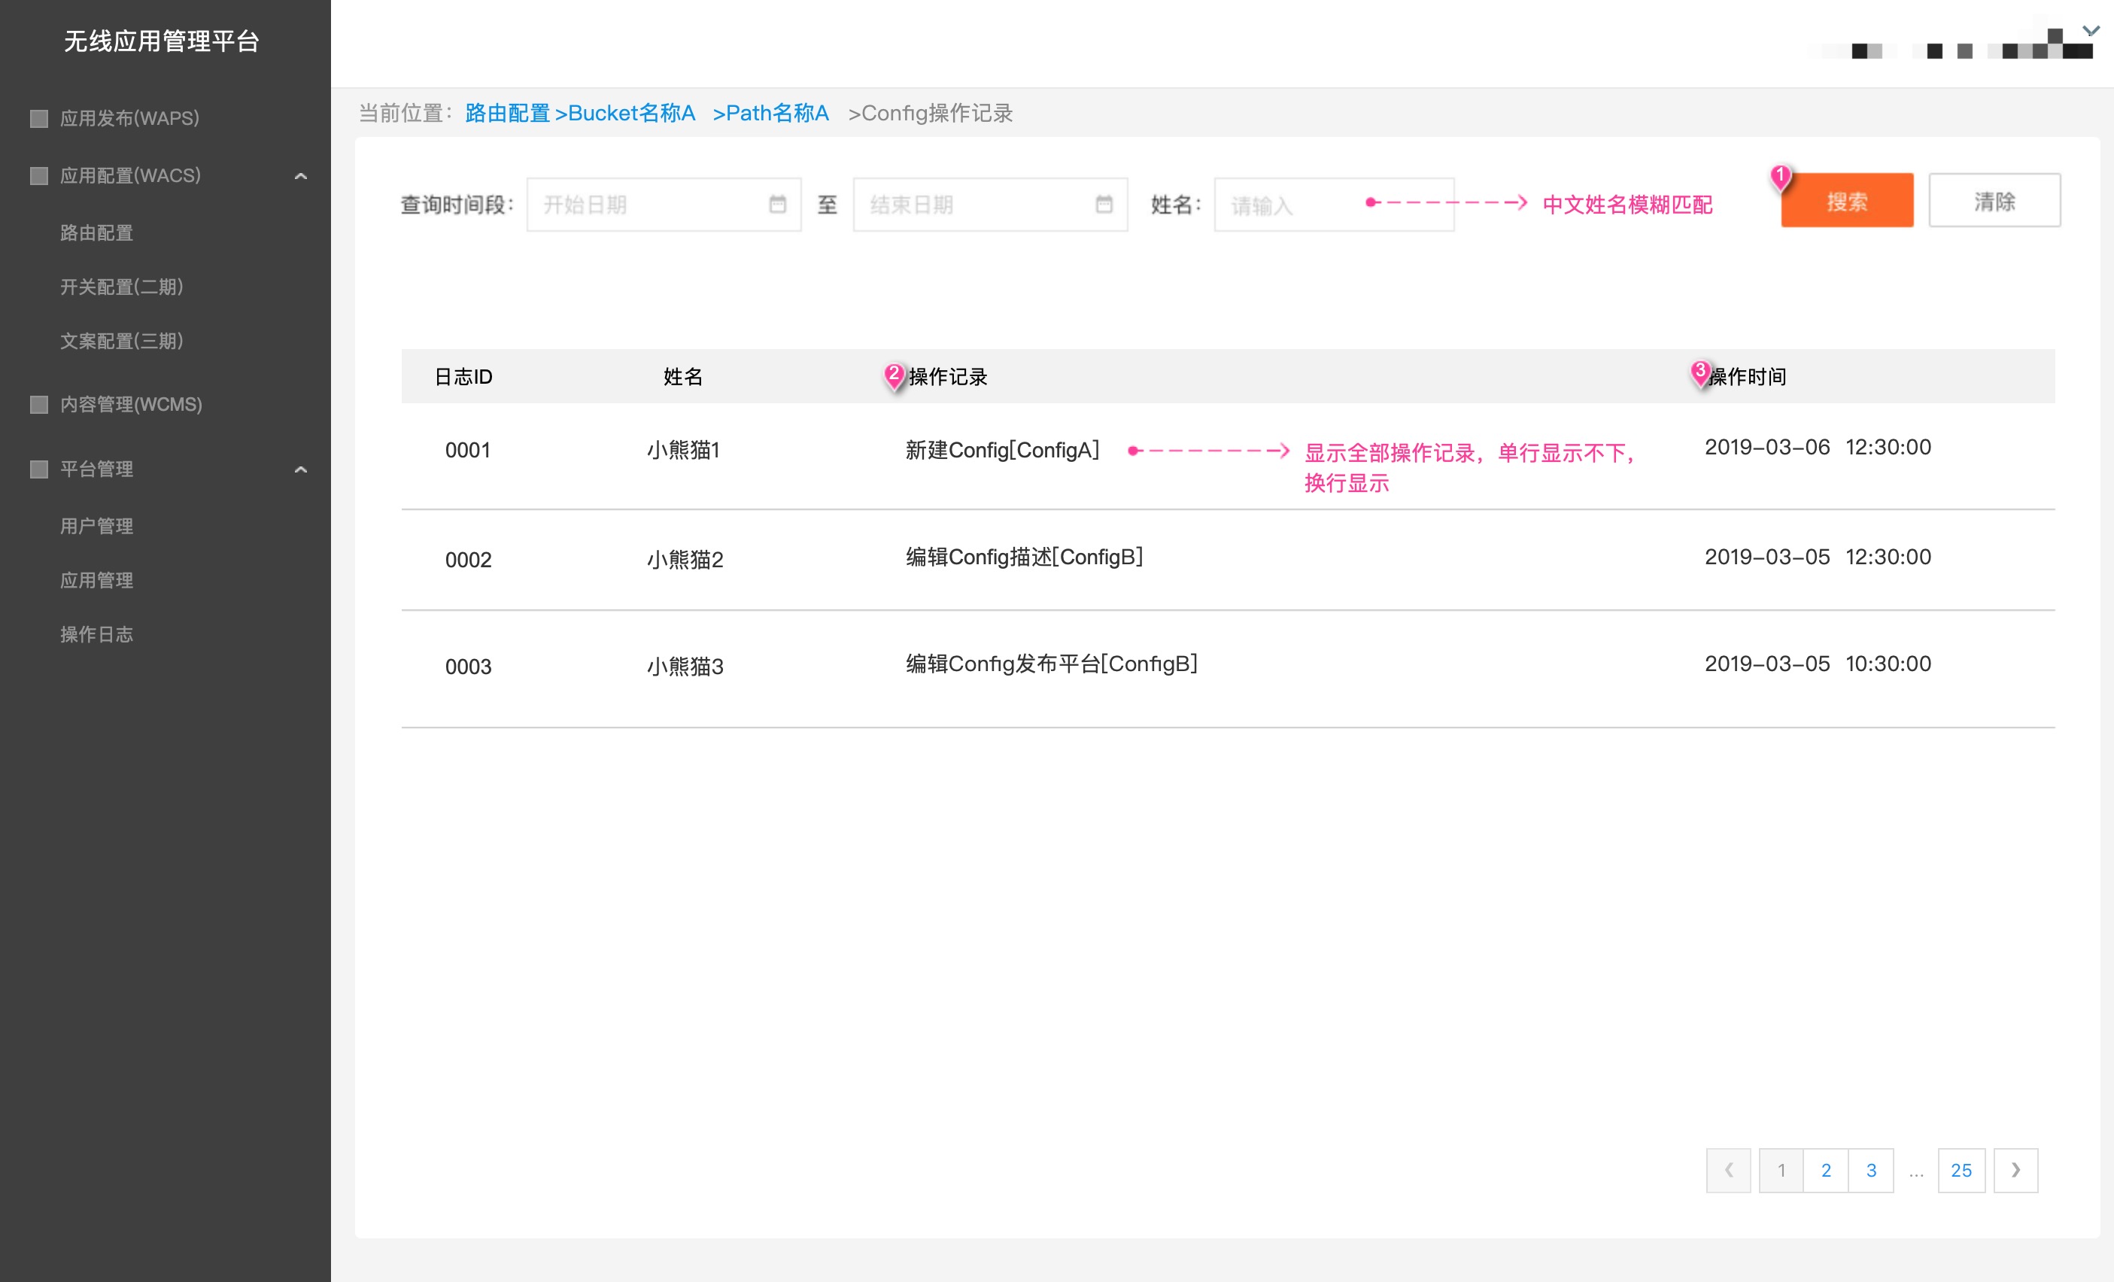Click name cell 小熊猫3
The height and width of the screenshot is (1282, 2114).
[685, 667]
